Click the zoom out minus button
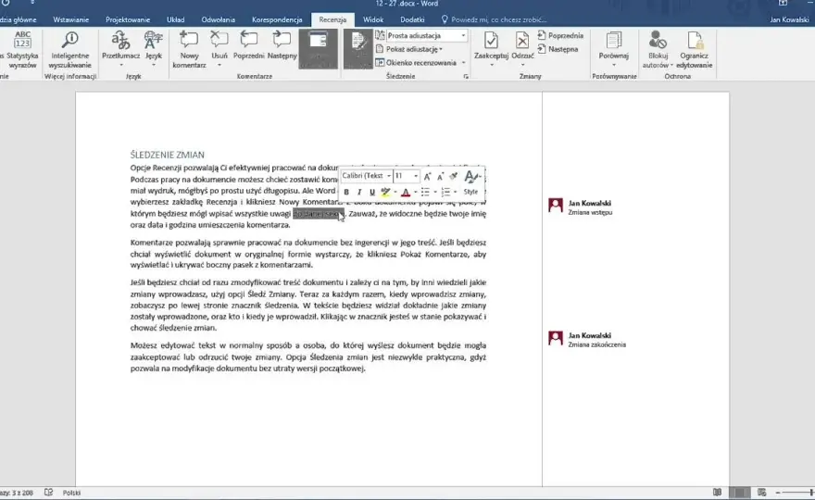The image size is (815, 500). click(778, 493)
